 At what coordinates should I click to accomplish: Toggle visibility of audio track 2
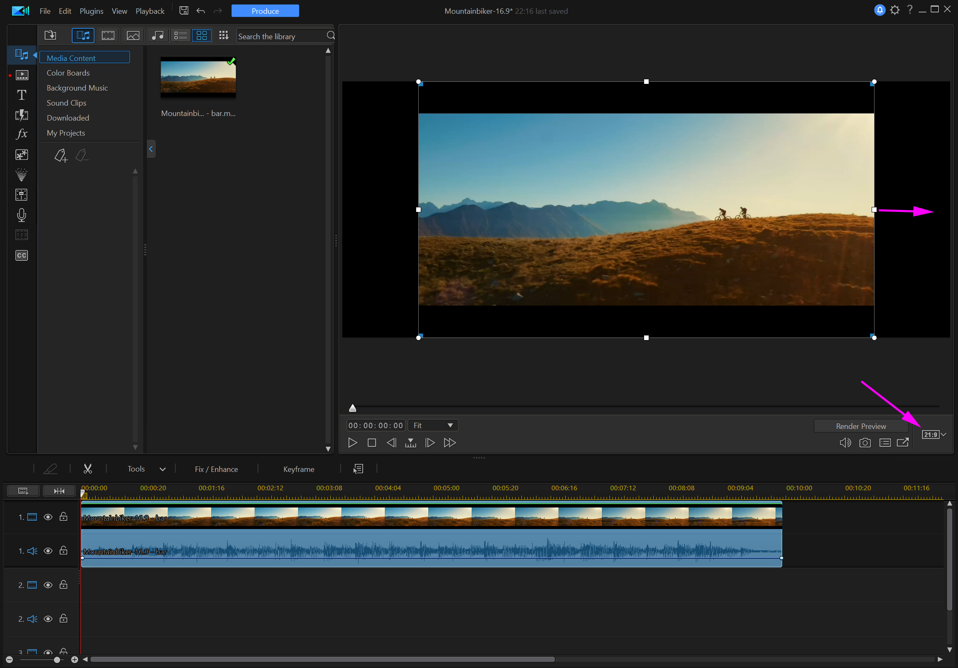click(48, 619)
